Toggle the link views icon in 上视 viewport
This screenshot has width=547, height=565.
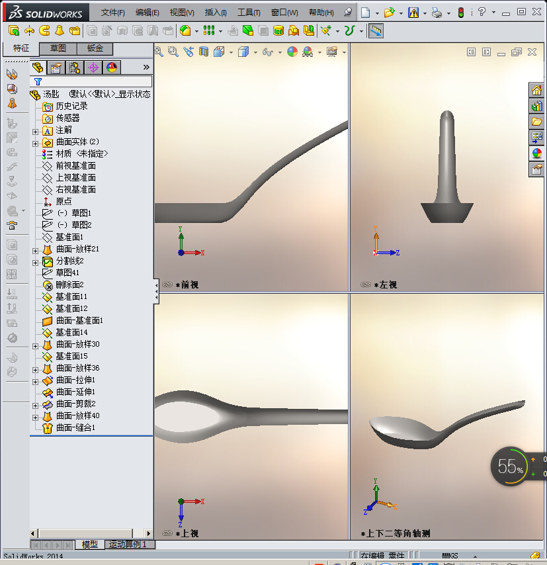point(167,533)
